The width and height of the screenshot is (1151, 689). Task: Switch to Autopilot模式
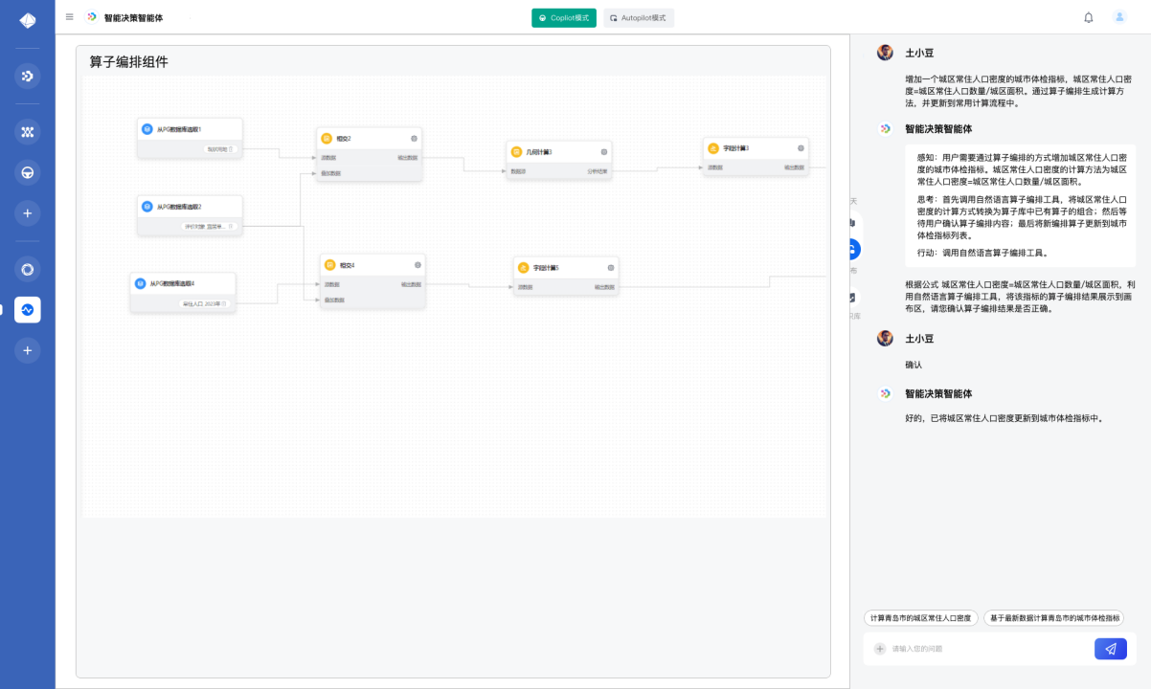(639, 18)
